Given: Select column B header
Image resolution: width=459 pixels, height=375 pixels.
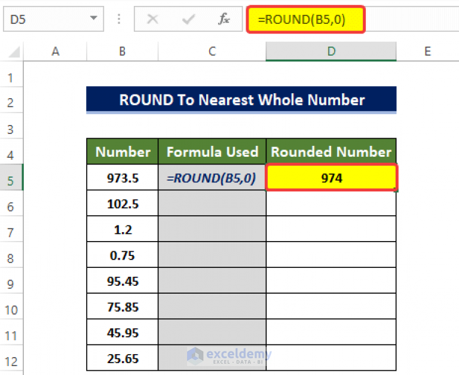Looking at the screenshot, I should tap(123, 51).
